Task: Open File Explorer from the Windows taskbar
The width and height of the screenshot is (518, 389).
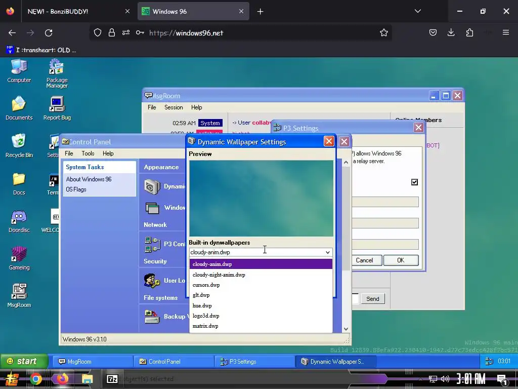Action: pos(87,379)
